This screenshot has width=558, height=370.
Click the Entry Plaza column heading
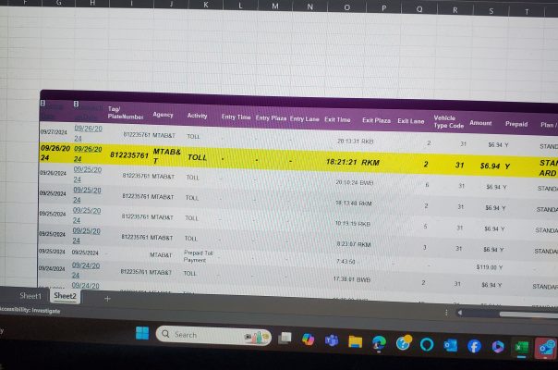(271, 118)
